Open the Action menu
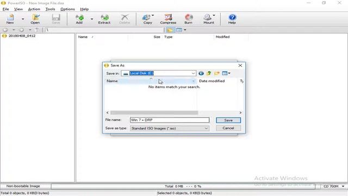The height and width of the screenshot is (196, 348). coord(34,9)
